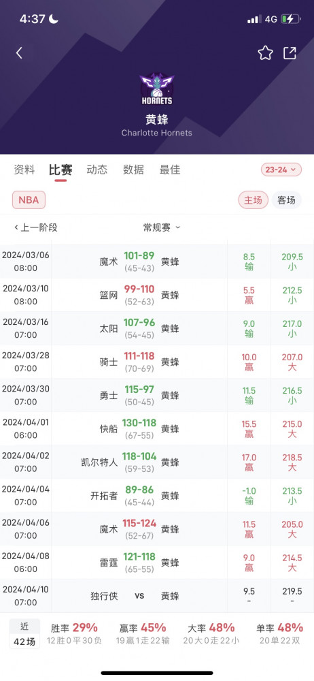Viewport: 314px width, 681px height.
Task: Switch to the 数据 tab
Action: [134, 170]
